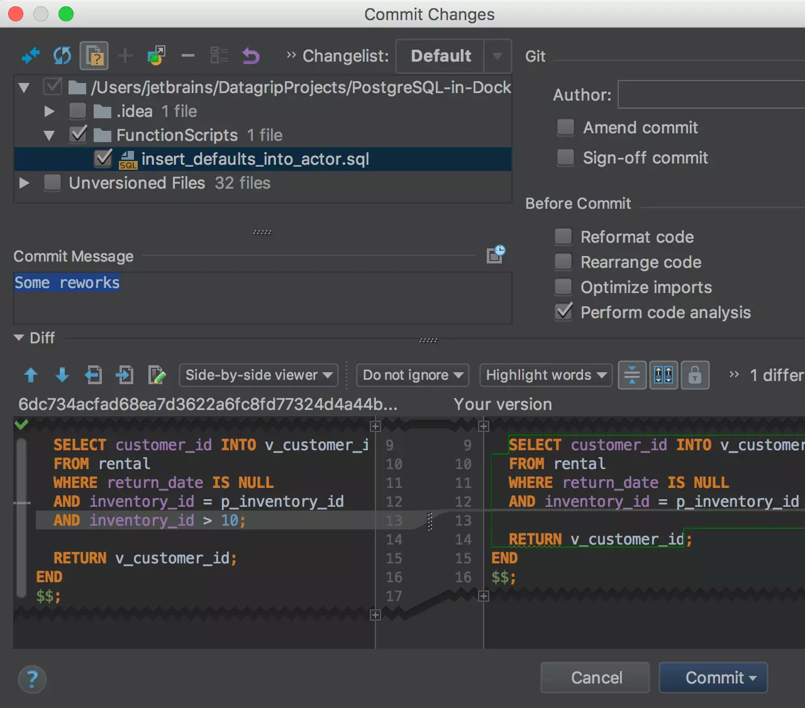805x708 pixels.
Task: Go to previous difference arrow
Action: click(x=30, y=375)
